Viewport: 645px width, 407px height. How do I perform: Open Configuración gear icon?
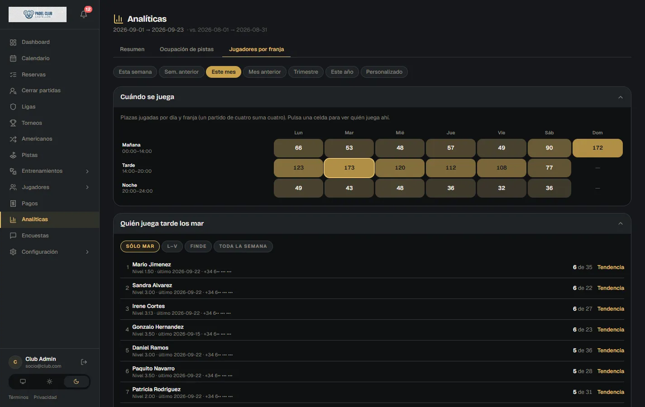pyautogui.click(x=13, y=252)
